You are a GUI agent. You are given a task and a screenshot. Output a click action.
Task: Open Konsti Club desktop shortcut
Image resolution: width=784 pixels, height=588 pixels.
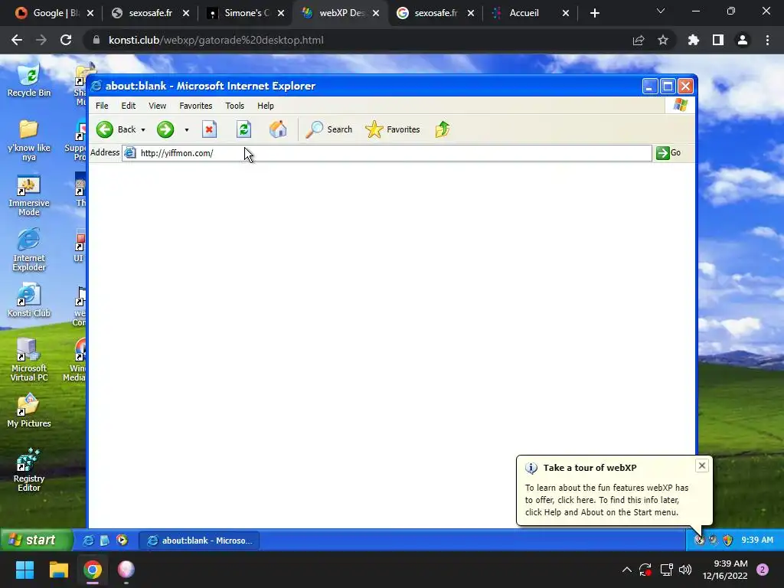(29, 300)
